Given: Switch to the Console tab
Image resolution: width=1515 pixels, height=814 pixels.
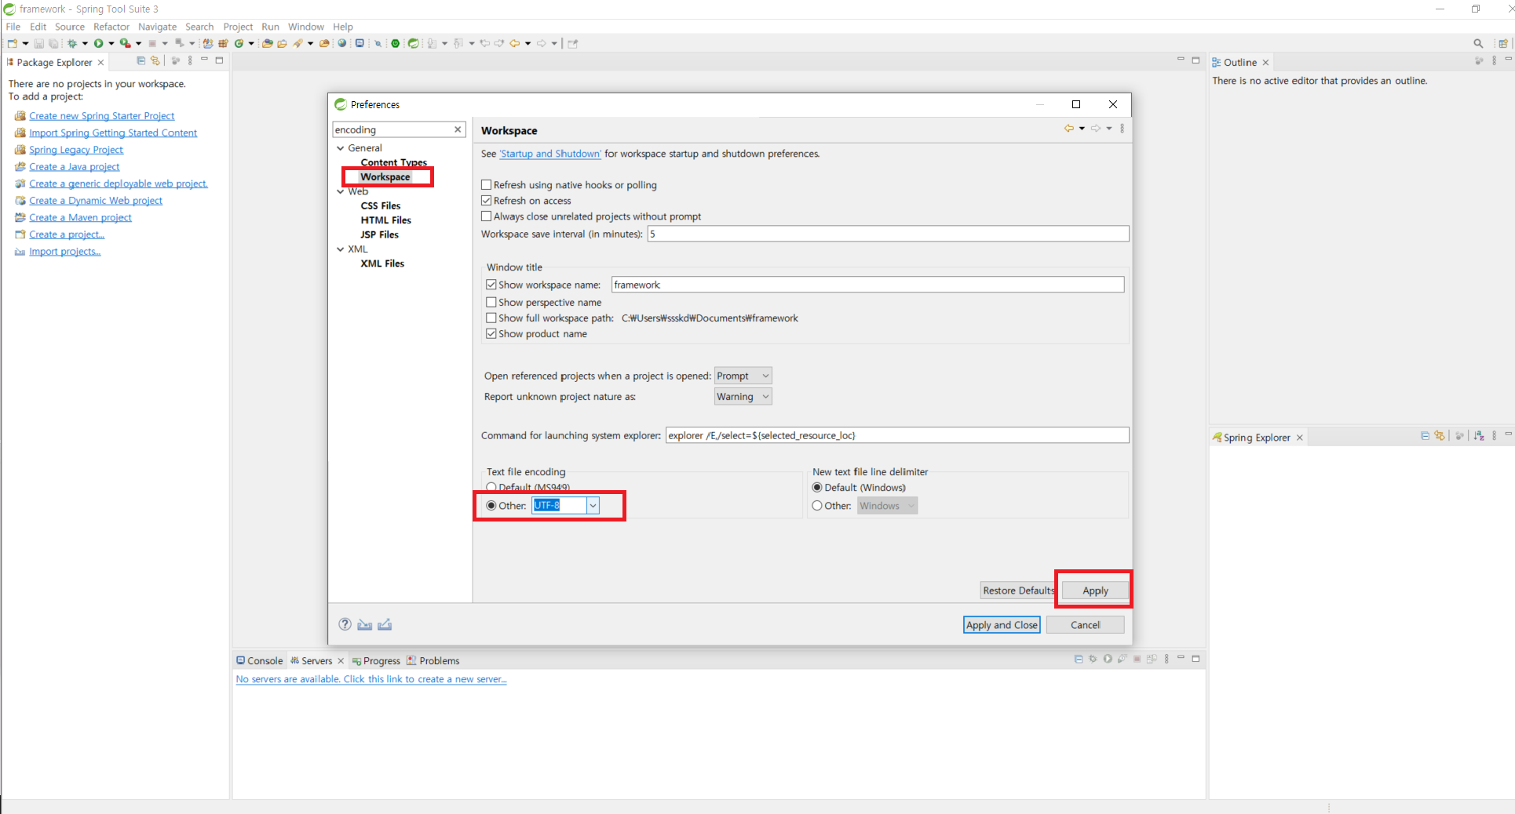Looking at the screenshot, I should [x=260, y=660].
